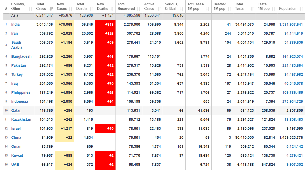Sort by Deaths/1M pop arrows

point(229,9)
